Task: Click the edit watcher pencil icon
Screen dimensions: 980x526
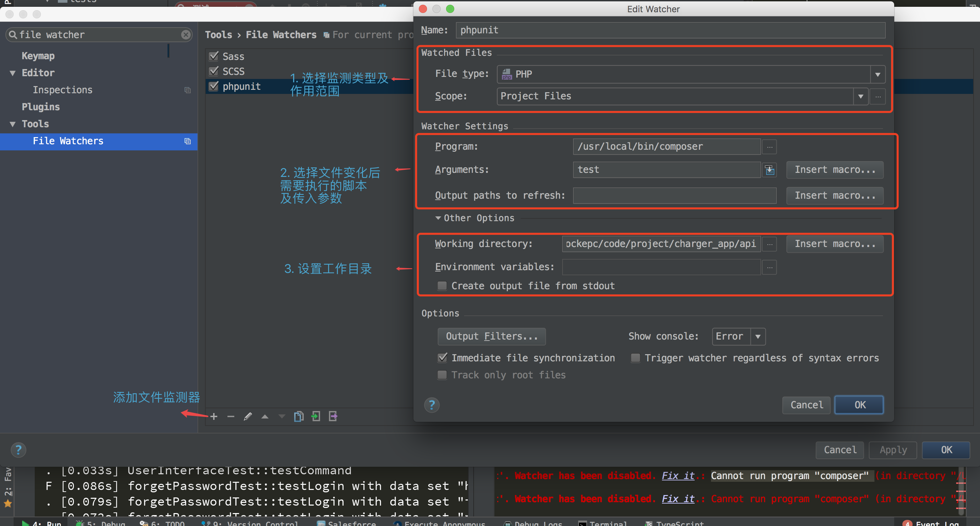Action: (248, 416)
